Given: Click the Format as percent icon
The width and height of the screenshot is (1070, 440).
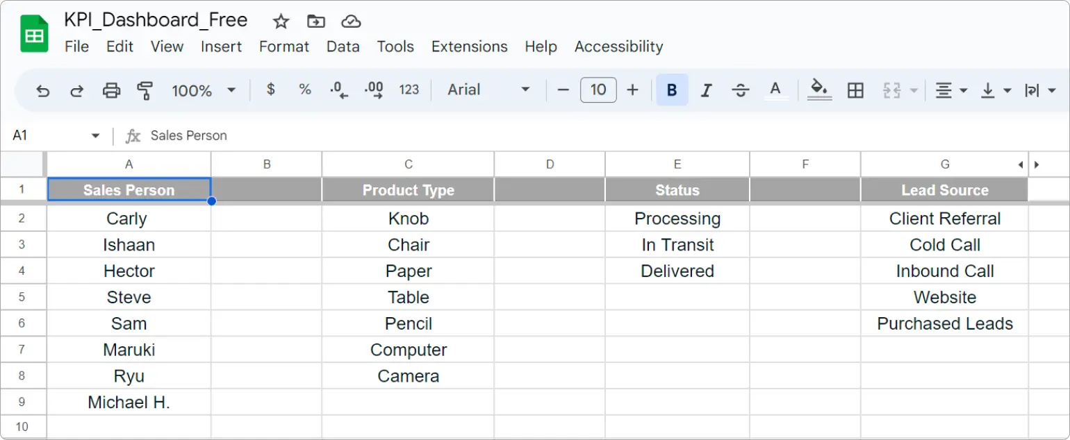Looking at the screenshot, I should point(304,90).
